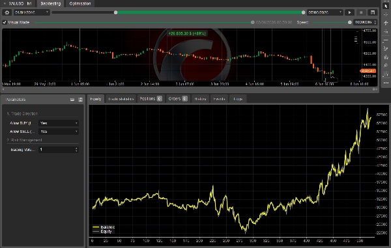Viewport: 391px width, 248px height.
Task: Open more chart tools (three dots)
Action: 386,83
